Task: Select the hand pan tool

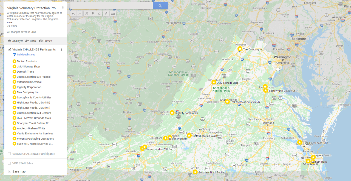Action: click(x=86, y=14)
